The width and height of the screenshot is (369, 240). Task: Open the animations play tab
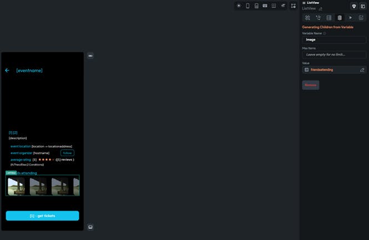(350, 18)
